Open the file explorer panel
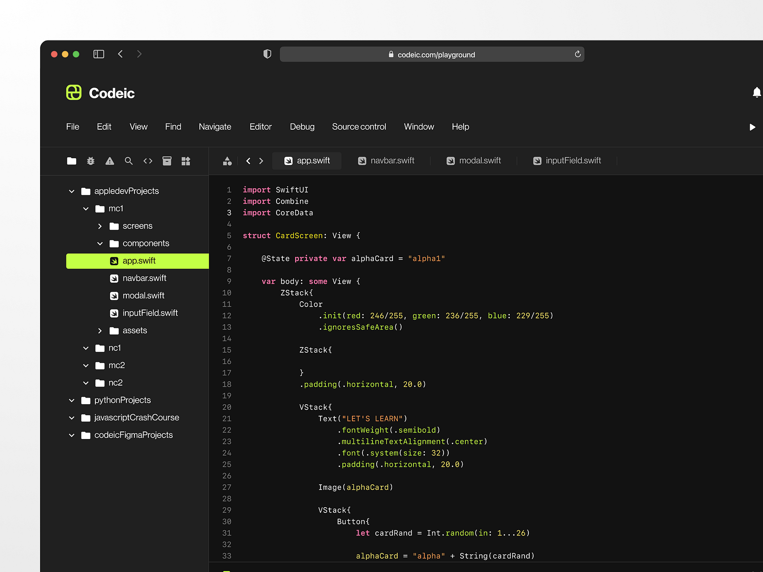Image resolution: width=763 pixels, height=572 pixels. tap(72, 161)
